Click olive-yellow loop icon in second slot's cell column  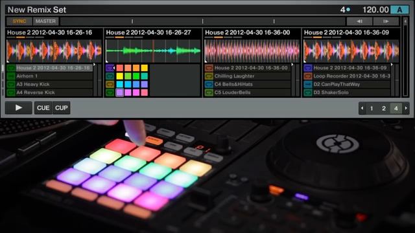(x=110, y=84)
